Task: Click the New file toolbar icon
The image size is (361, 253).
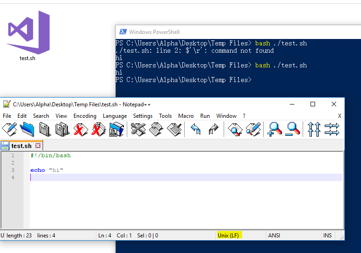Action: (10, 129)
